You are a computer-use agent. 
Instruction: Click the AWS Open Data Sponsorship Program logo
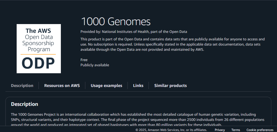[x=39, y=48]
